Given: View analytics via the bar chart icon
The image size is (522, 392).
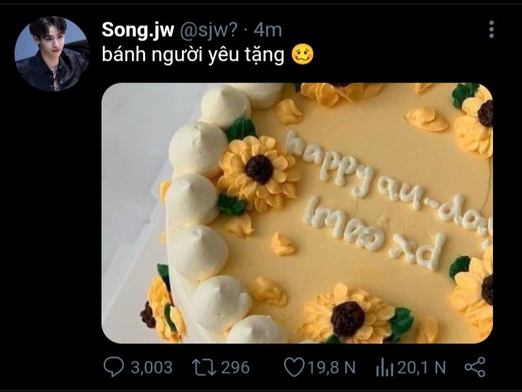Looking at the screenshot, I should point(384,367).
